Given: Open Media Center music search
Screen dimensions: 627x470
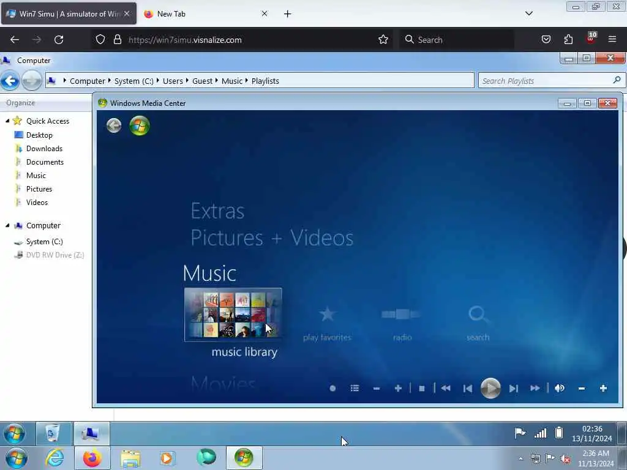Looking at the screenshot, I should coord(478,324).
